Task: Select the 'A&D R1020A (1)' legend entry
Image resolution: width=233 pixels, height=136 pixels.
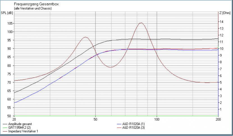Action: click(133, 124)
